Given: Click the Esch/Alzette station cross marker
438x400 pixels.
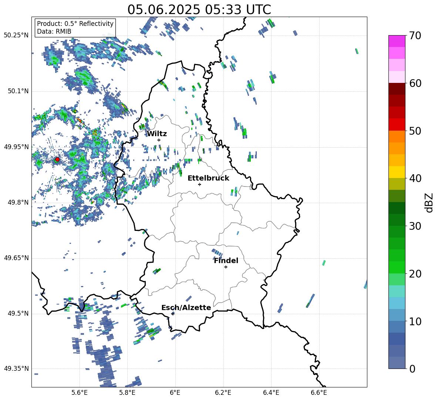Looking at the screenshot, I should pos(173,314).
